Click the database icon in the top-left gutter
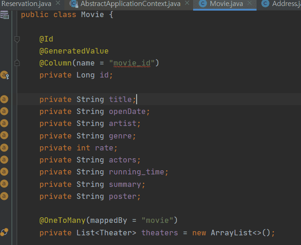 5,14
